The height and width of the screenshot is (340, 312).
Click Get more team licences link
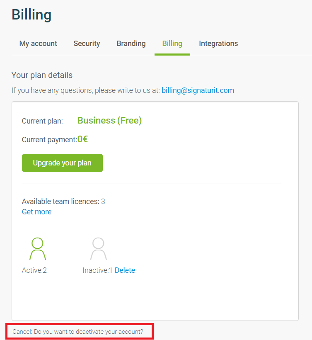(36, 211)
